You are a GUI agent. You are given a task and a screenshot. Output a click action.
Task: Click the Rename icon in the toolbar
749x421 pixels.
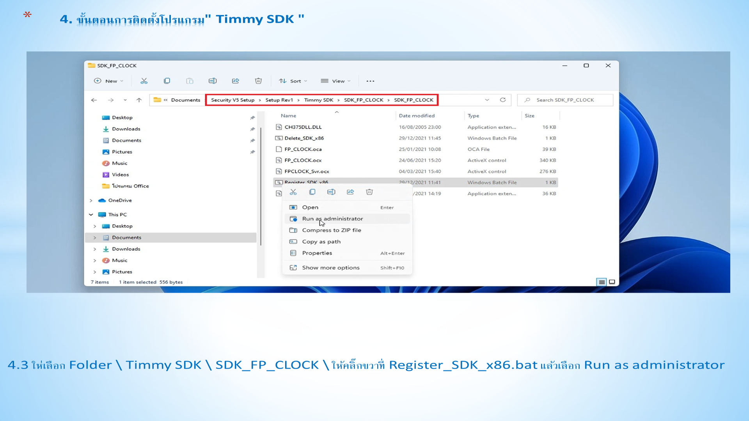213,81
